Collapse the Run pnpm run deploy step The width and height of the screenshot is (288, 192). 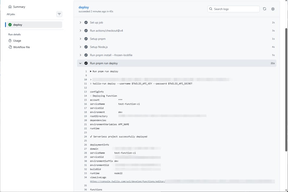[x=80, y=63]
